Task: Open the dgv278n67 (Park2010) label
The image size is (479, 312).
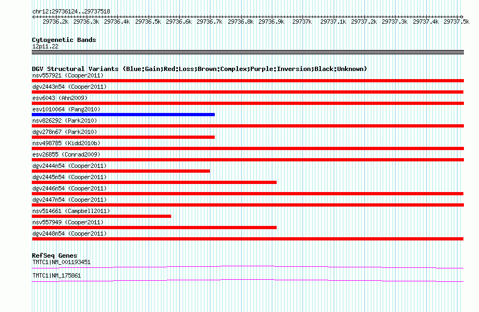Action: point(65,132)
